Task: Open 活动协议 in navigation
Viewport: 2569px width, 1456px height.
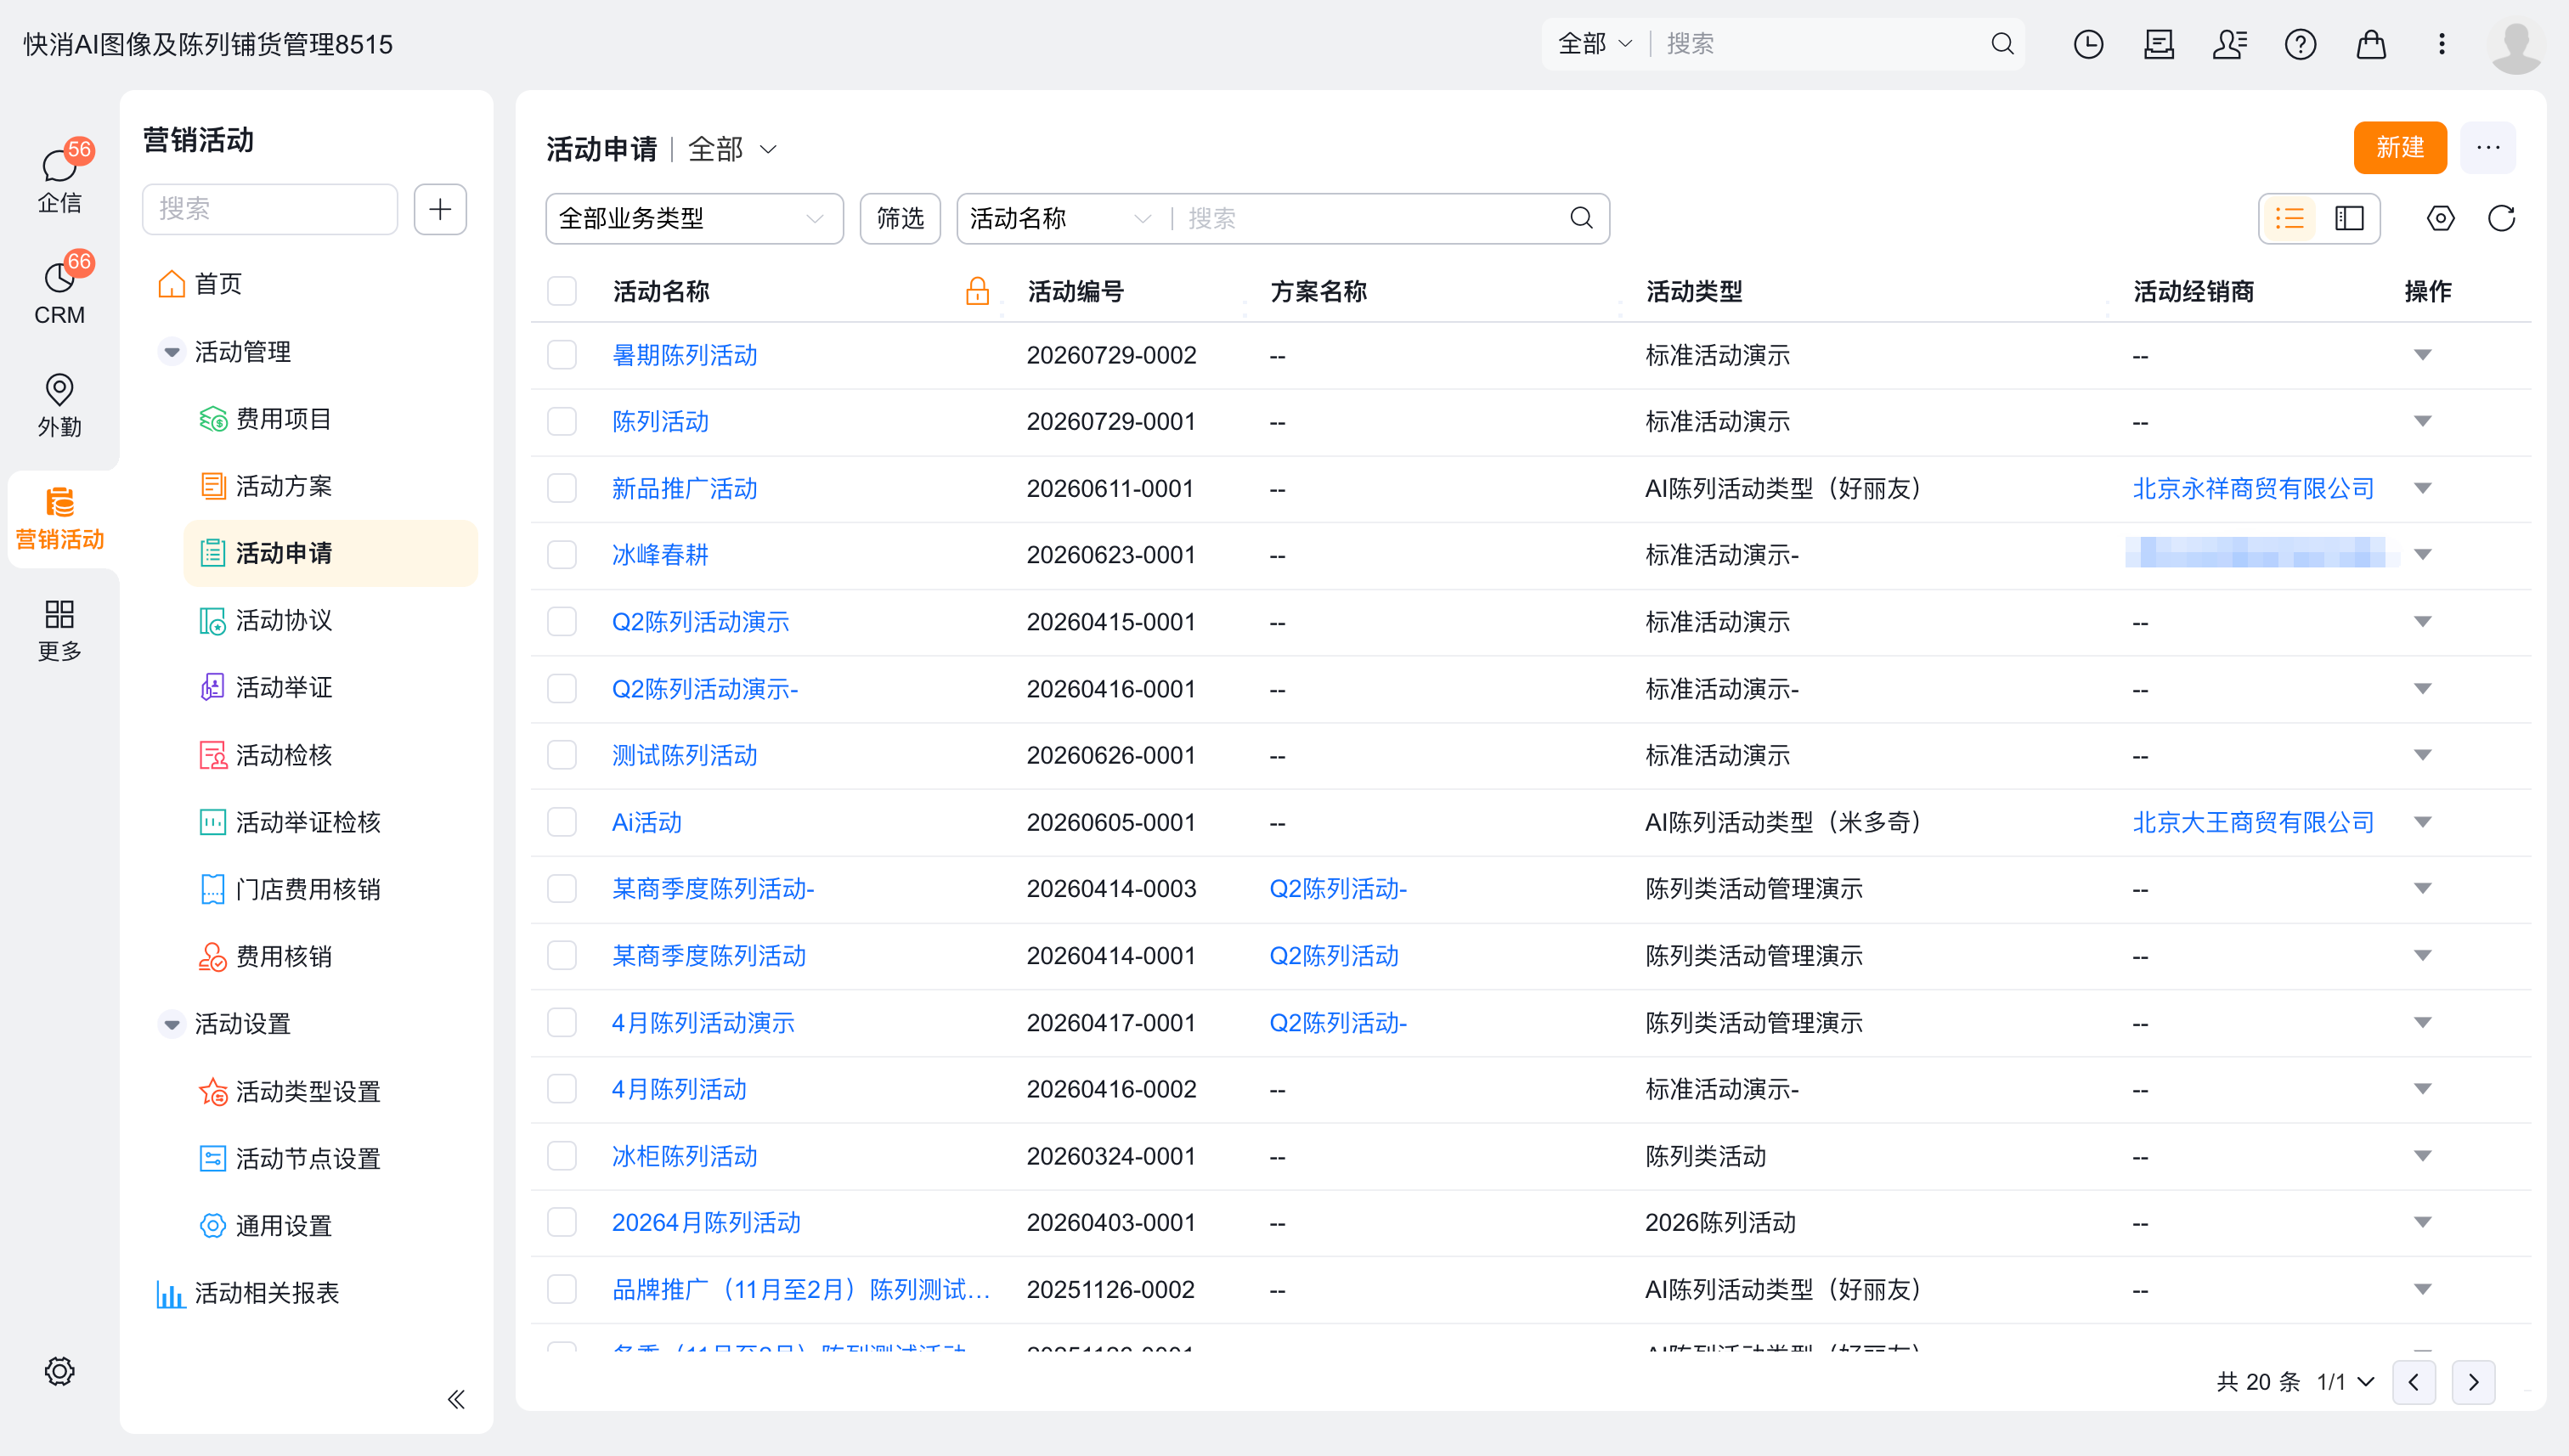Action: click(283, 621)
